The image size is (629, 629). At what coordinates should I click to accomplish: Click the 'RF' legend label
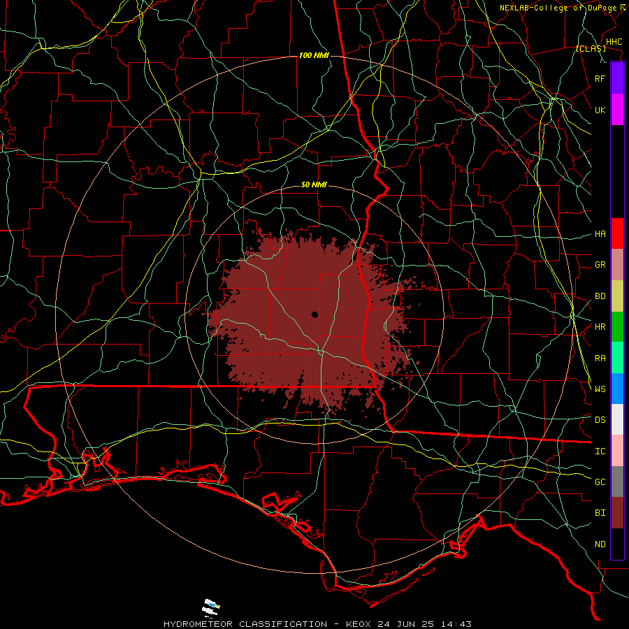coord(600,78)
